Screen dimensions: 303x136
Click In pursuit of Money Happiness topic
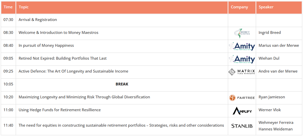point(46,46)
